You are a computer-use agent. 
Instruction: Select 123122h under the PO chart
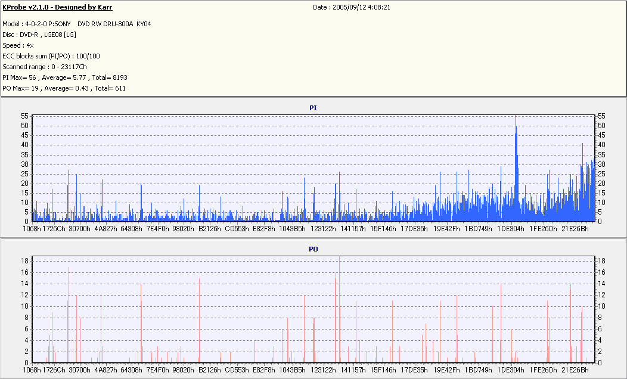[323, 370]
